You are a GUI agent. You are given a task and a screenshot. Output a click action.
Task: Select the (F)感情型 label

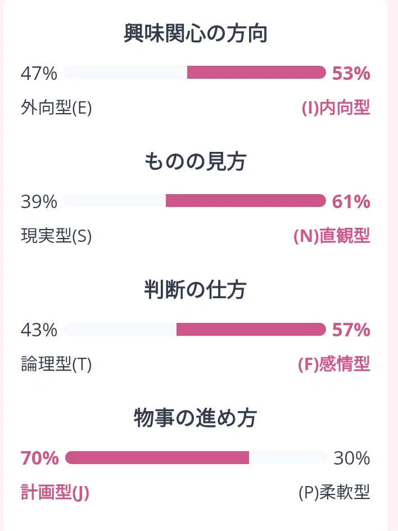click(334, 364)
